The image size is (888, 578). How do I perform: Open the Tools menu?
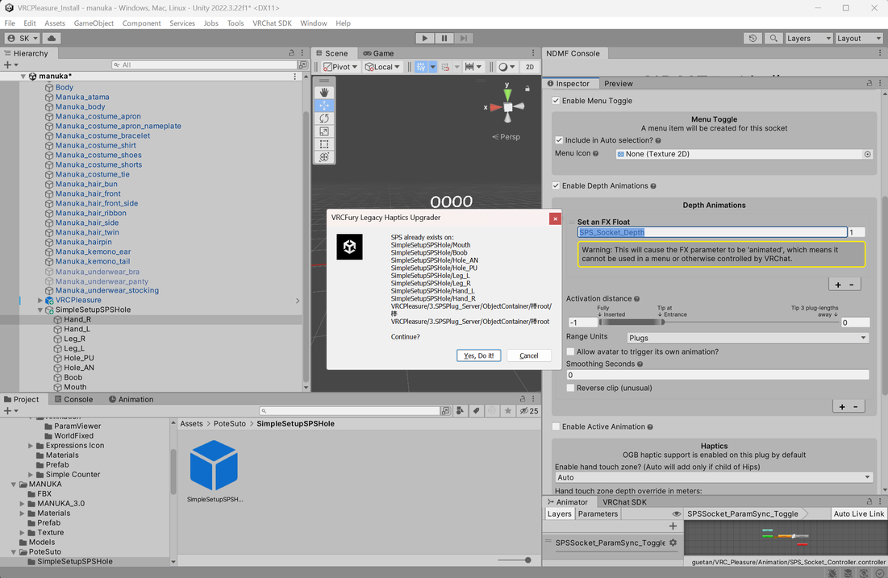point(235,23)
